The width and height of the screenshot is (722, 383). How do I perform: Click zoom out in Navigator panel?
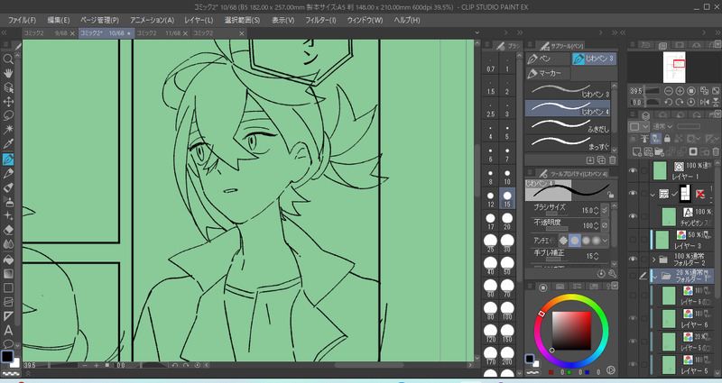(669, 91)
